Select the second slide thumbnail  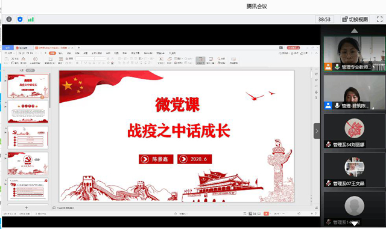28,112
